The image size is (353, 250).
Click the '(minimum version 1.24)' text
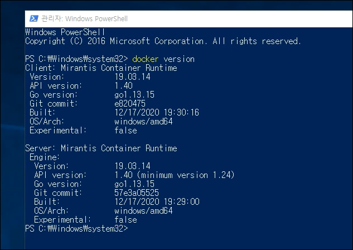point(186,175)
